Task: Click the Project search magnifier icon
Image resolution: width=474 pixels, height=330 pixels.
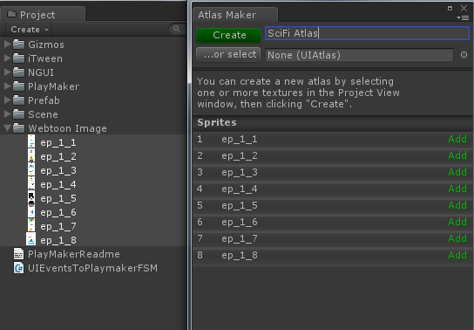Action: [x=177, y=29]
